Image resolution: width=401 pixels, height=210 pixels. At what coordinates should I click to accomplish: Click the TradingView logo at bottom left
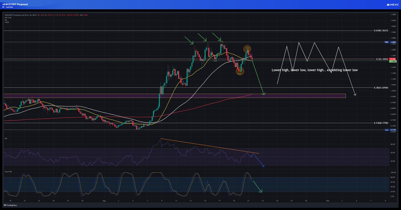(10, 205)
